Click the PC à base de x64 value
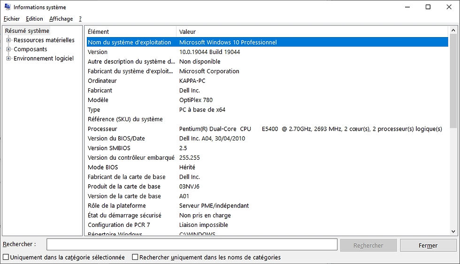Image resolution: width=460 pixels, height=264 pixels. click(x=202, y=109)
